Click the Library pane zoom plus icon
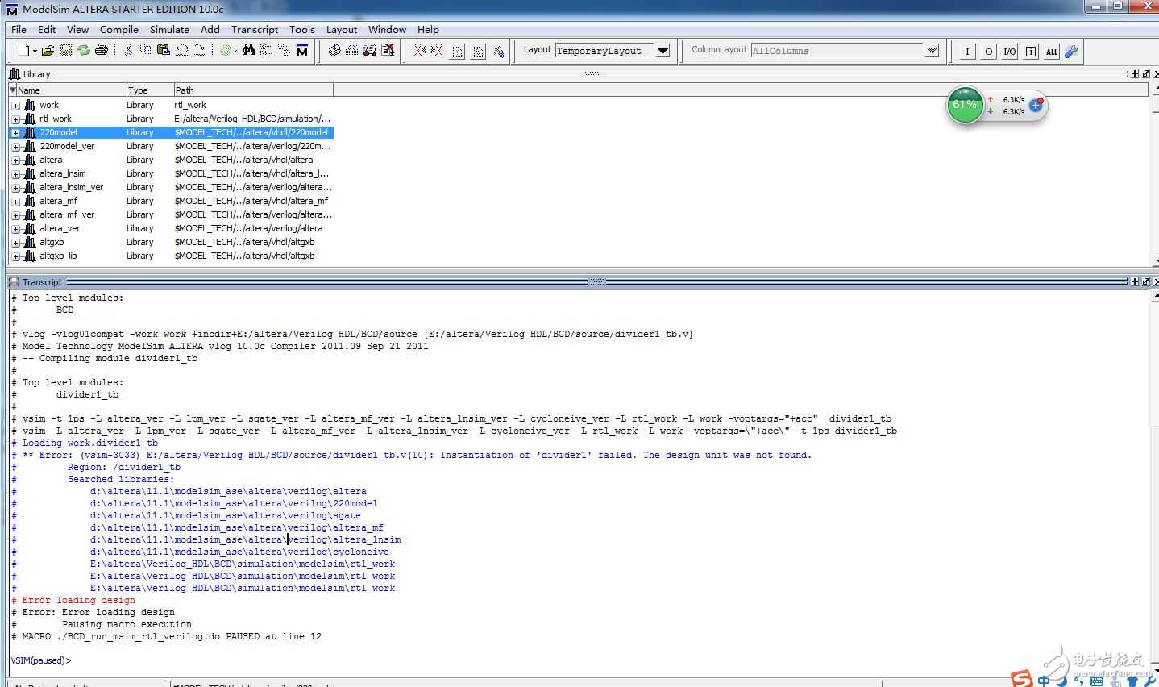The height and width of the screenshot is (687, 1159). [1135, 73]
